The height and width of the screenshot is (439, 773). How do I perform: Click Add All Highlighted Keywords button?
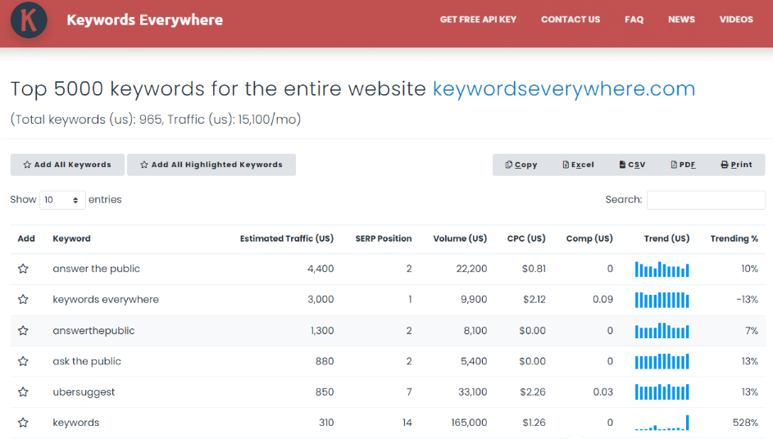click(211, 165)
